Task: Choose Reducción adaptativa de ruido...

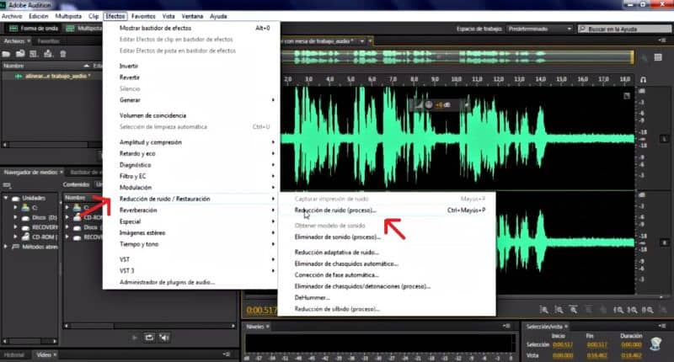Action: pos(387,253)
